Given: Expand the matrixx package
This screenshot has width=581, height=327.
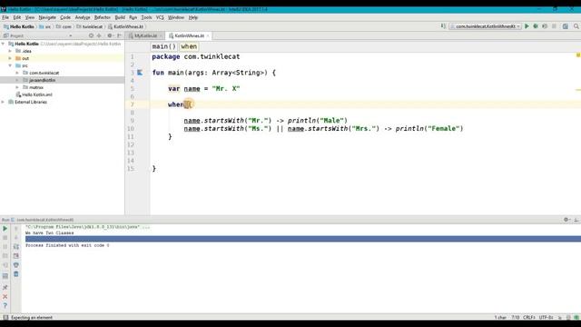Looking at the screenshot, I should 17,87.
